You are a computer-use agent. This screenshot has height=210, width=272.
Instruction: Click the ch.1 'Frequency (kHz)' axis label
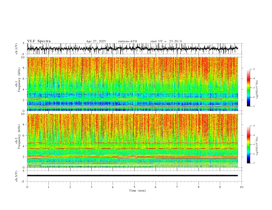pos(19,80)
